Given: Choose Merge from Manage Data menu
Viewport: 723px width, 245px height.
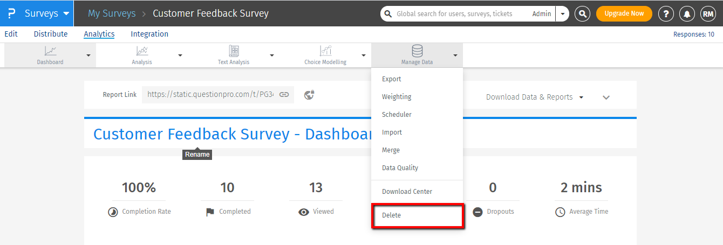Looking at the screenshot, I should (x=417, y=150).
